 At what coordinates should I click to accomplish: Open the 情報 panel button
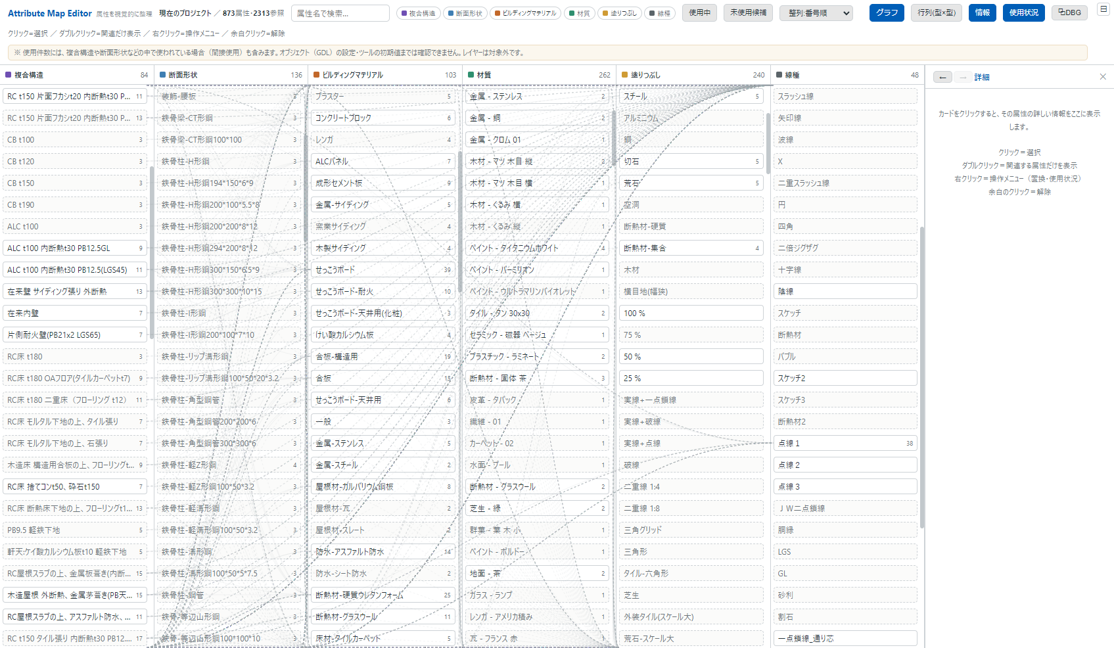pyautogui.click(x=983, y=12)
